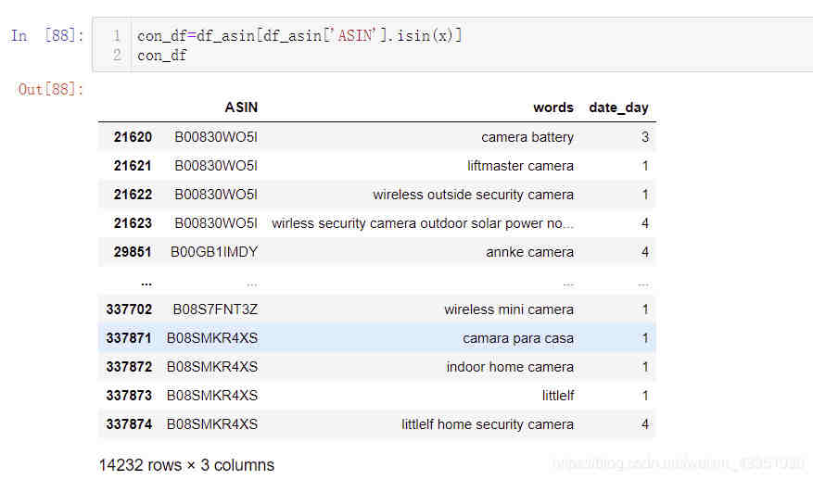Viewport: 813px width, 480px height.
Task: Click the 'camera battery' cell
Action: pos(527,137)
